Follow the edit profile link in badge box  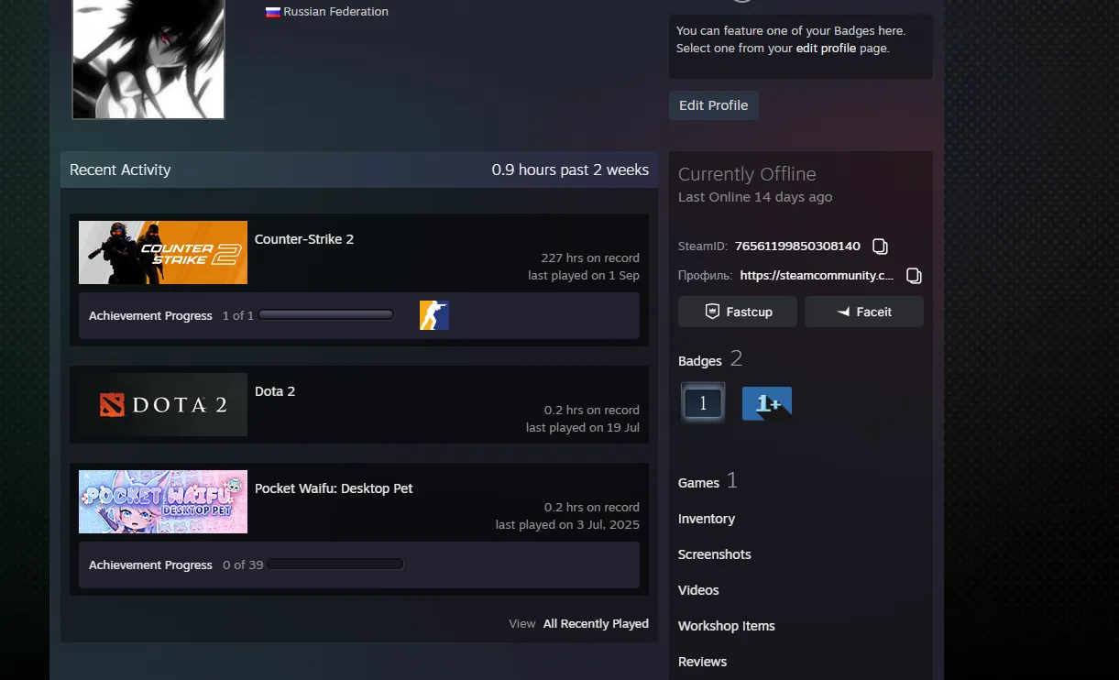(826, 49)
